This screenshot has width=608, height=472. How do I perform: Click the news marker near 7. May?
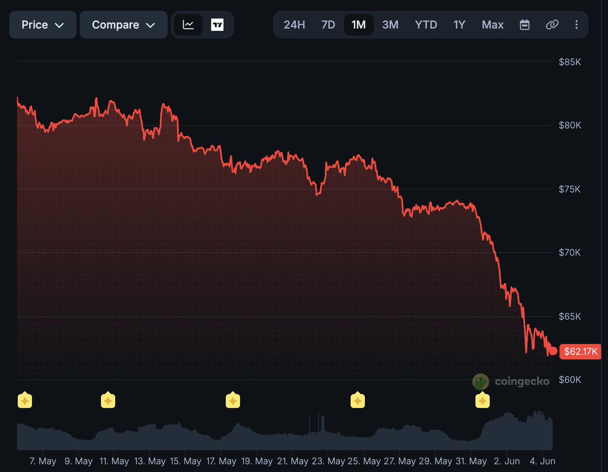click(x=25, y=401)
